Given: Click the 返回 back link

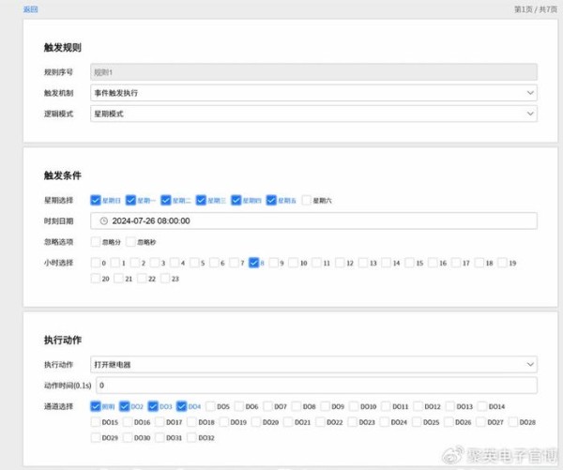Looking at the screenshot, I should (31, 9).
